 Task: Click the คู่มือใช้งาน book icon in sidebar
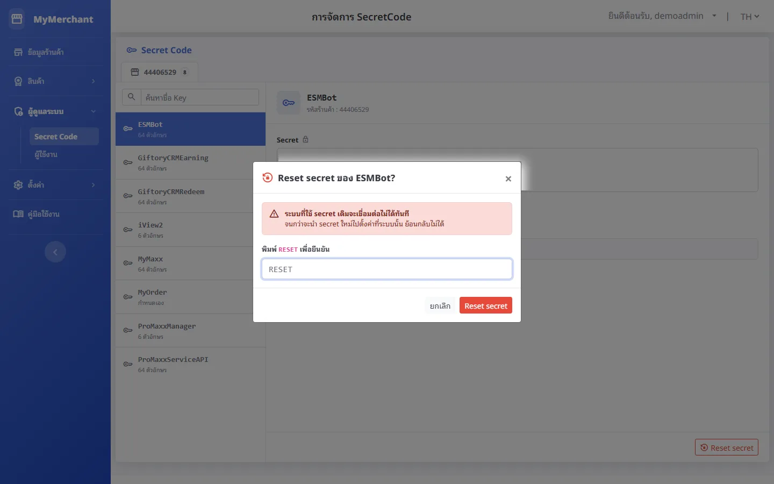coord(18,214)
